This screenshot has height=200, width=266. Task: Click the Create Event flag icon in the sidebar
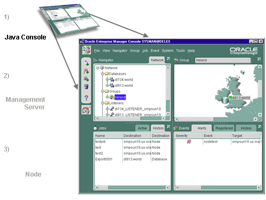87,71
